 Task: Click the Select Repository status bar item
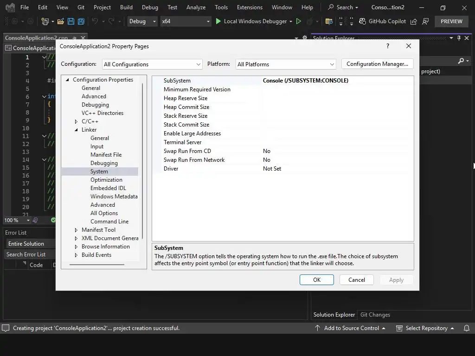click(425, 328)
